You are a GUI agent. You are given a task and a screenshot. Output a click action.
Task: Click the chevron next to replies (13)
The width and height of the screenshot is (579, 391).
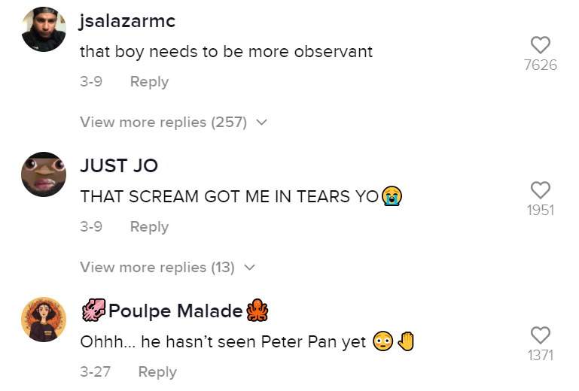pos(250,267)
